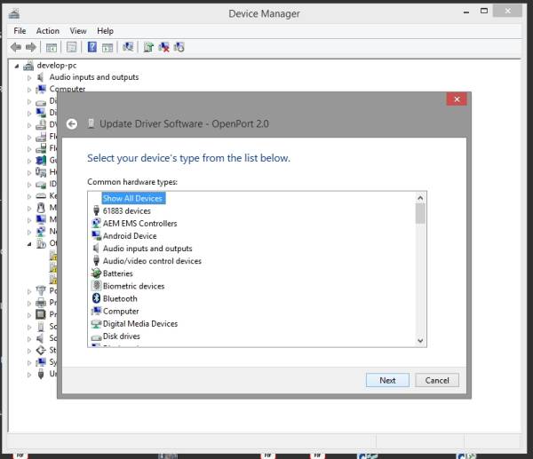Click the Show/Hide console tree toolbar icon
The height and width of the screenshot is (459, 533).
(x=52, y=48)
